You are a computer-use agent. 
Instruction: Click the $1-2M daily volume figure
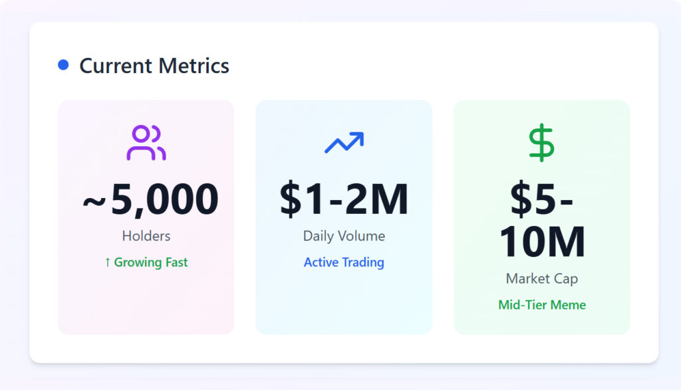[x=344, y=199]
